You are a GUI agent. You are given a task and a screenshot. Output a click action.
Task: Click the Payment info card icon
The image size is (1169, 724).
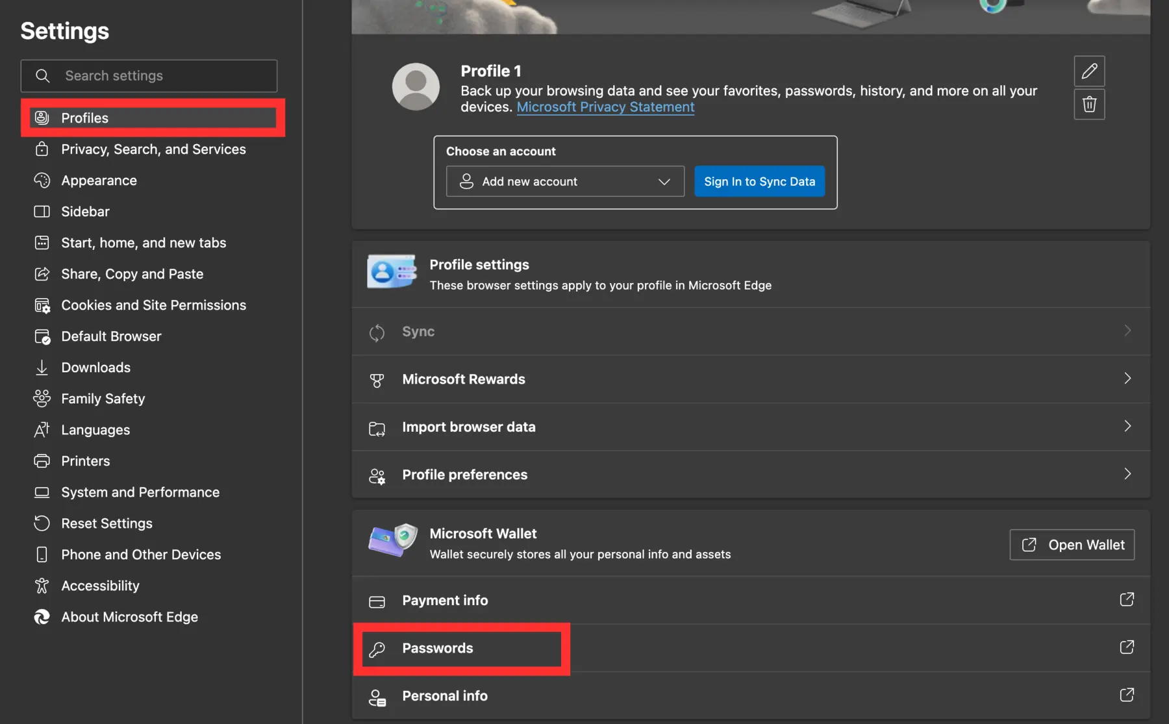(x=377, y=602)
